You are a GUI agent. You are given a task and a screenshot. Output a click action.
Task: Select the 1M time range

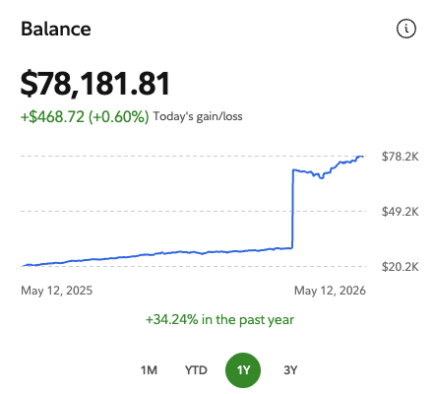click(149, 370)
